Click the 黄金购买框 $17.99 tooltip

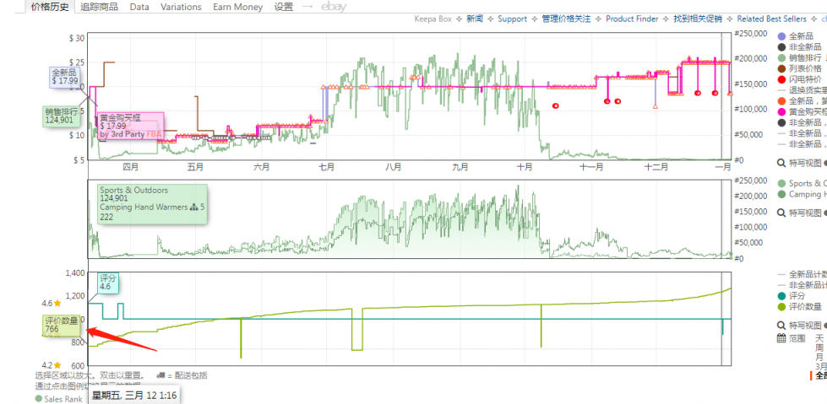click(x=131, y=126)
